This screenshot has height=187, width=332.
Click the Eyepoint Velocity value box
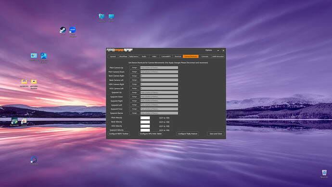tap(145, 130)
